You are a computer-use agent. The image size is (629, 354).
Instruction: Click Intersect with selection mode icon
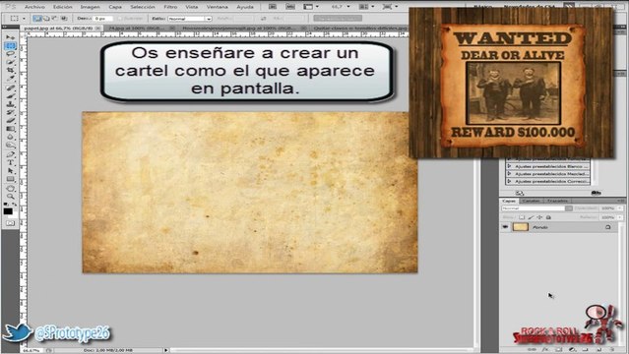click(64, 19)
